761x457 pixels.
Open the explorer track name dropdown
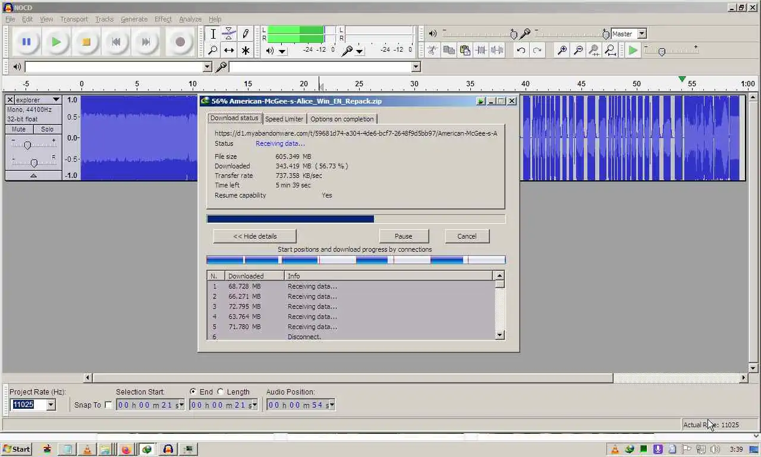(56, 100)
